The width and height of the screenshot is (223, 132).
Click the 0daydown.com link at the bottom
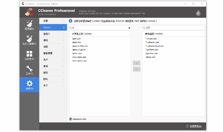tap(79, 119)
